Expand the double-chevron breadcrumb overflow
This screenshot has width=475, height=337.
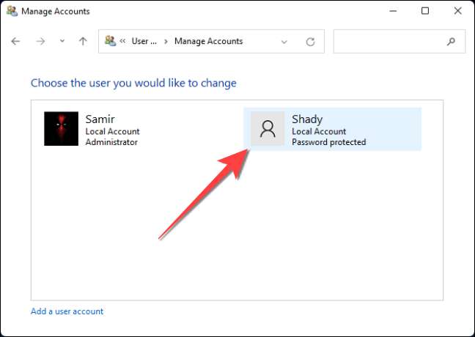click(x=124, y=42)
